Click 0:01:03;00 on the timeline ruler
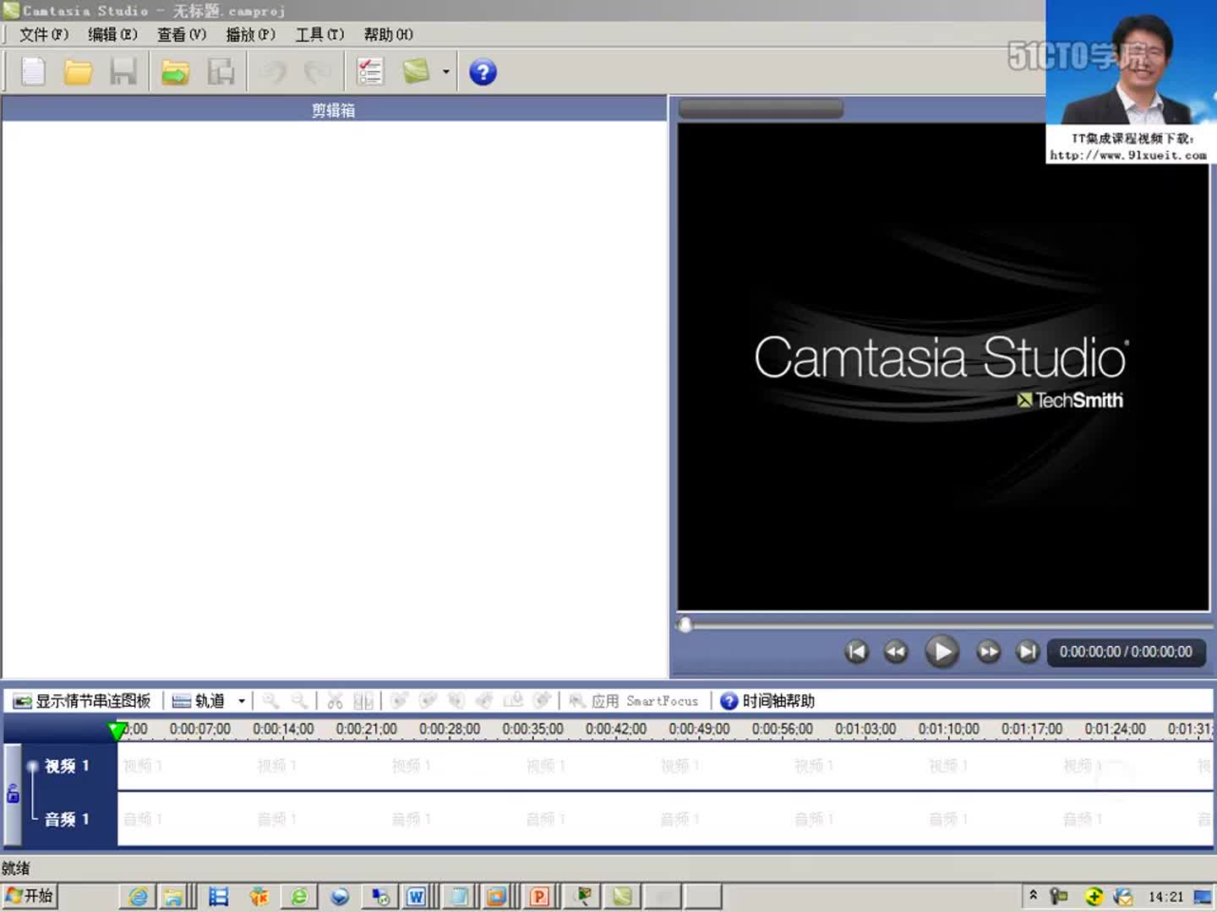1217x912 pixels. 865,729
